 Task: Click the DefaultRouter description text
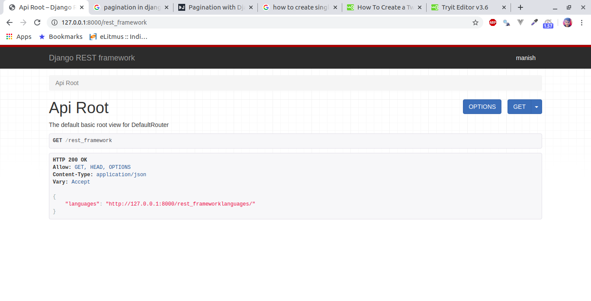tap(109, 125)
